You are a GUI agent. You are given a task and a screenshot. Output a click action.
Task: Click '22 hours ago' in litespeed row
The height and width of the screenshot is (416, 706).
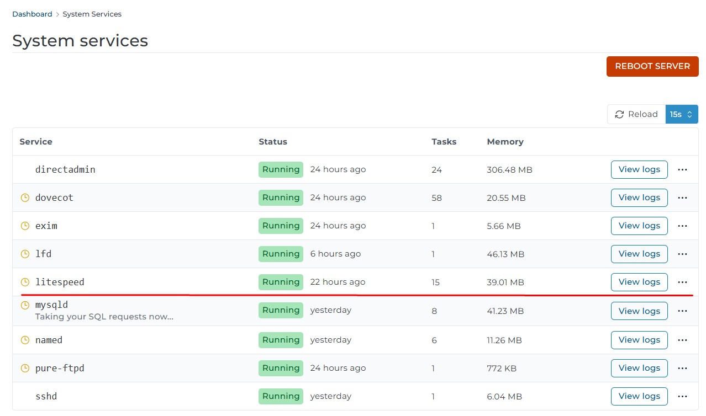click(338, 282)
